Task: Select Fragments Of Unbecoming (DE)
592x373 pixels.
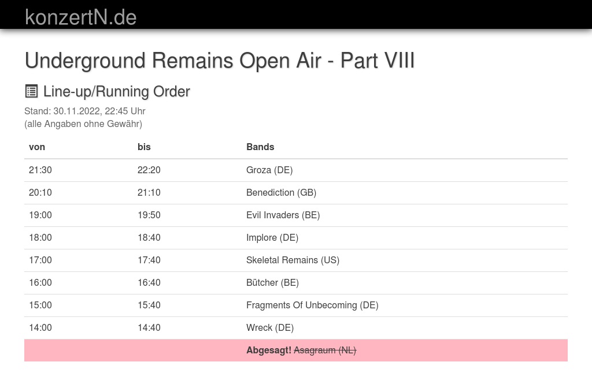Action: (x=312, y=305)
